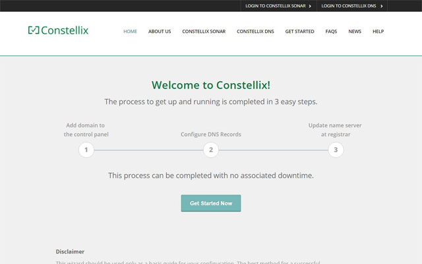The image size is (422, 264).
Task: Open the Help page
Action: (378, 31)
